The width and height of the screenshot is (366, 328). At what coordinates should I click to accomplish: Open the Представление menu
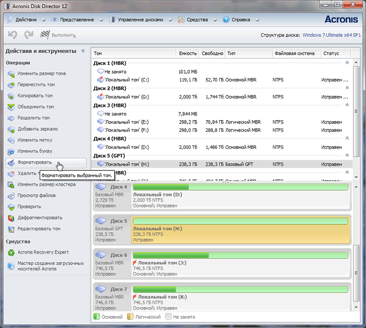click(77, 20)
